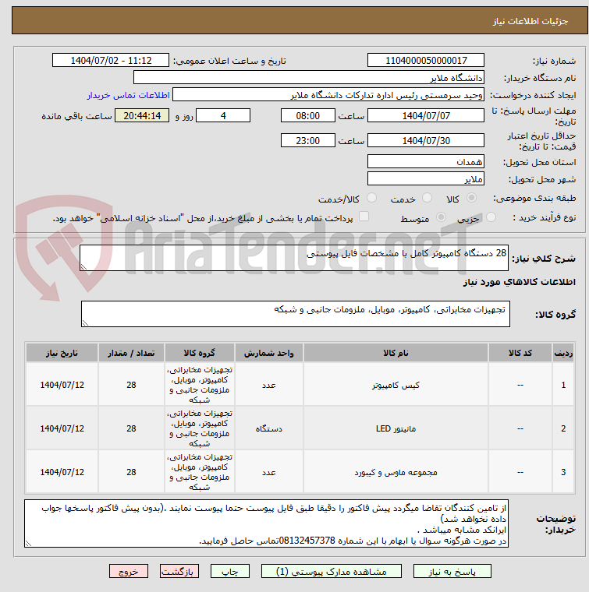Click the price validity date 1404/07/30
The width and height of the screenshot is (589, 592).
click(x=426, y=140)
